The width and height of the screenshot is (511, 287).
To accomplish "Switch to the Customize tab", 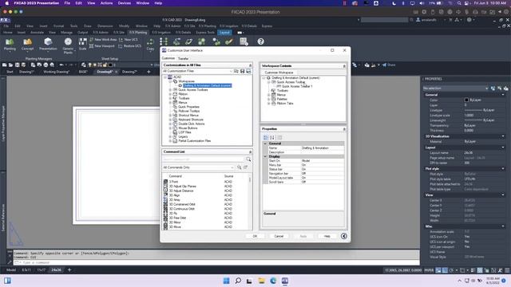I will pyautogui.click(x=168, y=58).
